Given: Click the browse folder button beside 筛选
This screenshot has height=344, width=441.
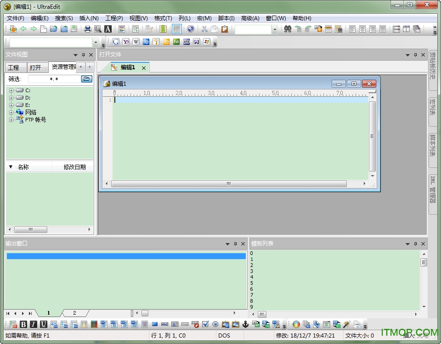Looking at the screenshot, I should [x=87, y=79].
